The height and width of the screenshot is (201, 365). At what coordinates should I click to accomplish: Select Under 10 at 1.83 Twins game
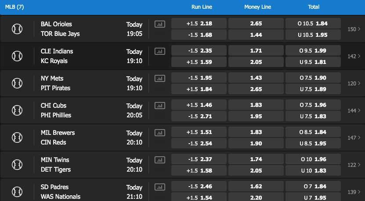coord(313,171)
